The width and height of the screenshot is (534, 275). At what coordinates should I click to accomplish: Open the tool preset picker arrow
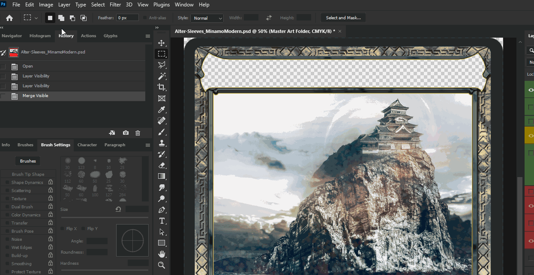point(36,18)
